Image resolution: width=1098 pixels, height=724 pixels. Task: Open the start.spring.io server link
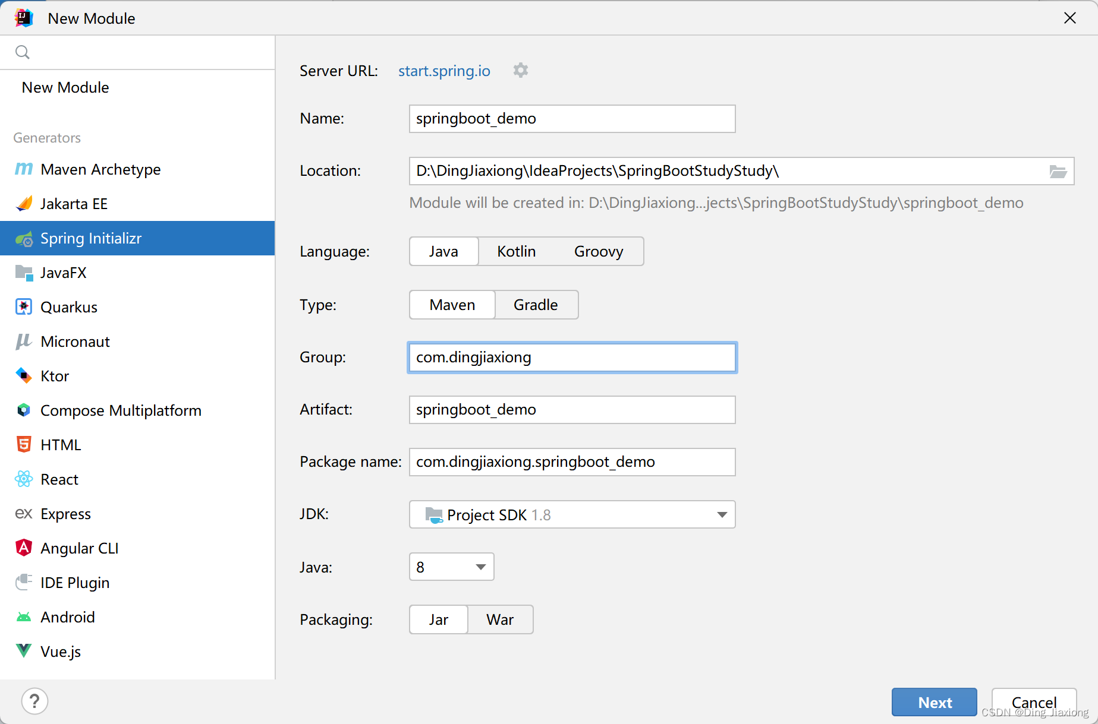tap(444, 71)
